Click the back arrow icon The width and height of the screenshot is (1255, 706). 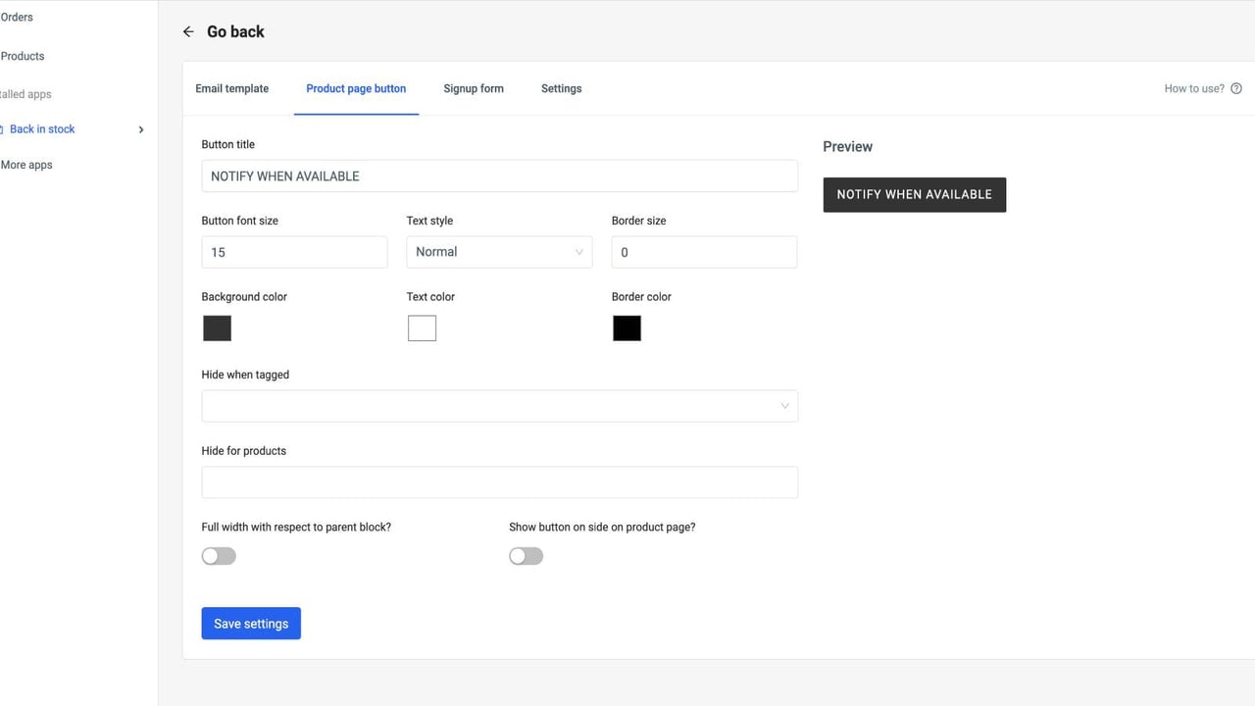click(188, 32)
